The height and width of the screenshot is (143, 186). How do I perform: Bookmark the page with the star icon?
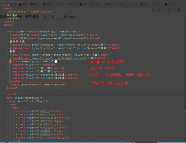[x=153, y=10]
